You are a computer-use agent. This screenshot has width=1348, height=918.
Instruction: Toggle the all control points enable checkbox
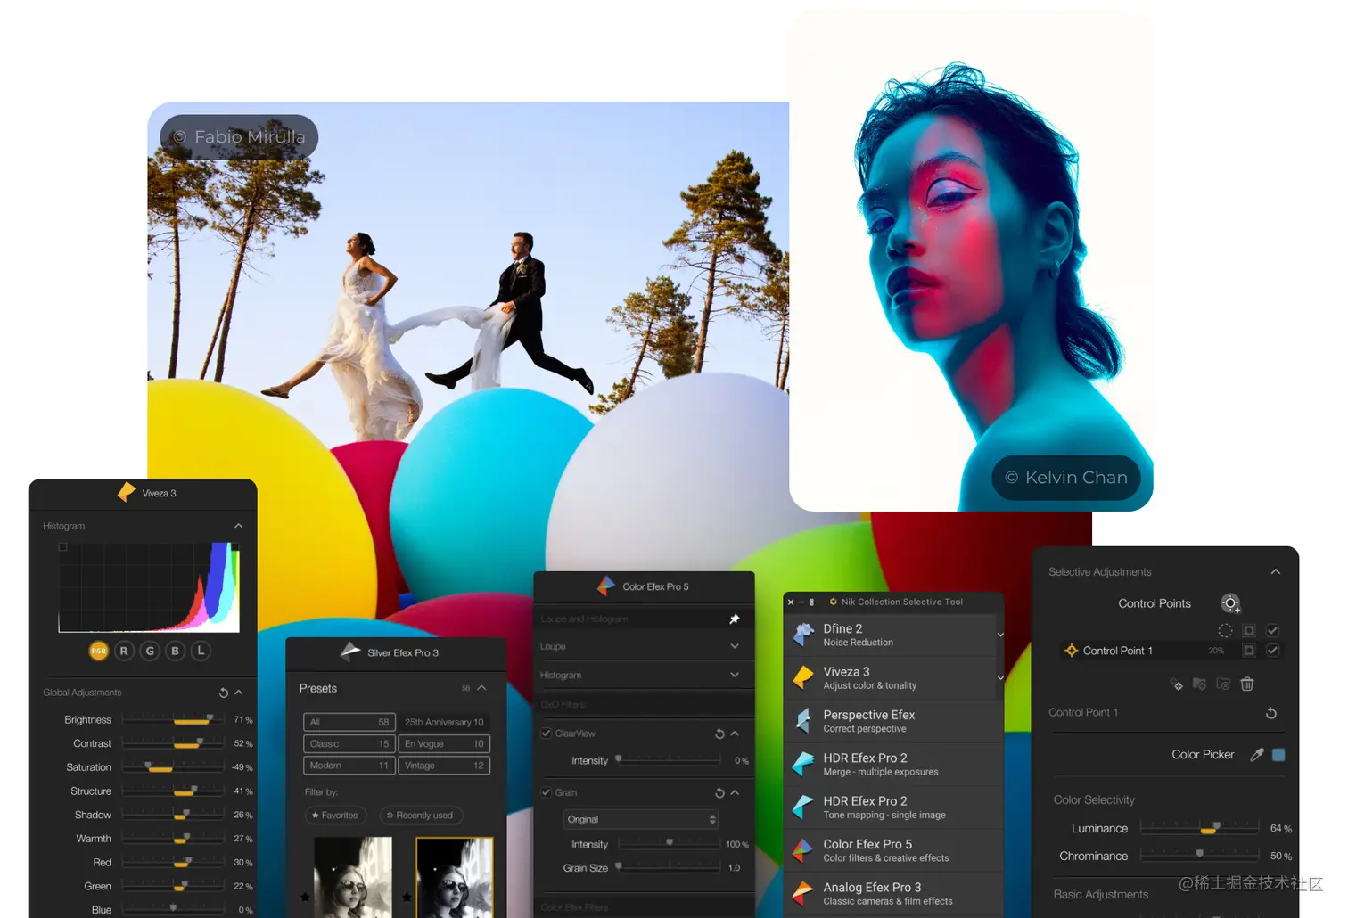(1273, 630)
